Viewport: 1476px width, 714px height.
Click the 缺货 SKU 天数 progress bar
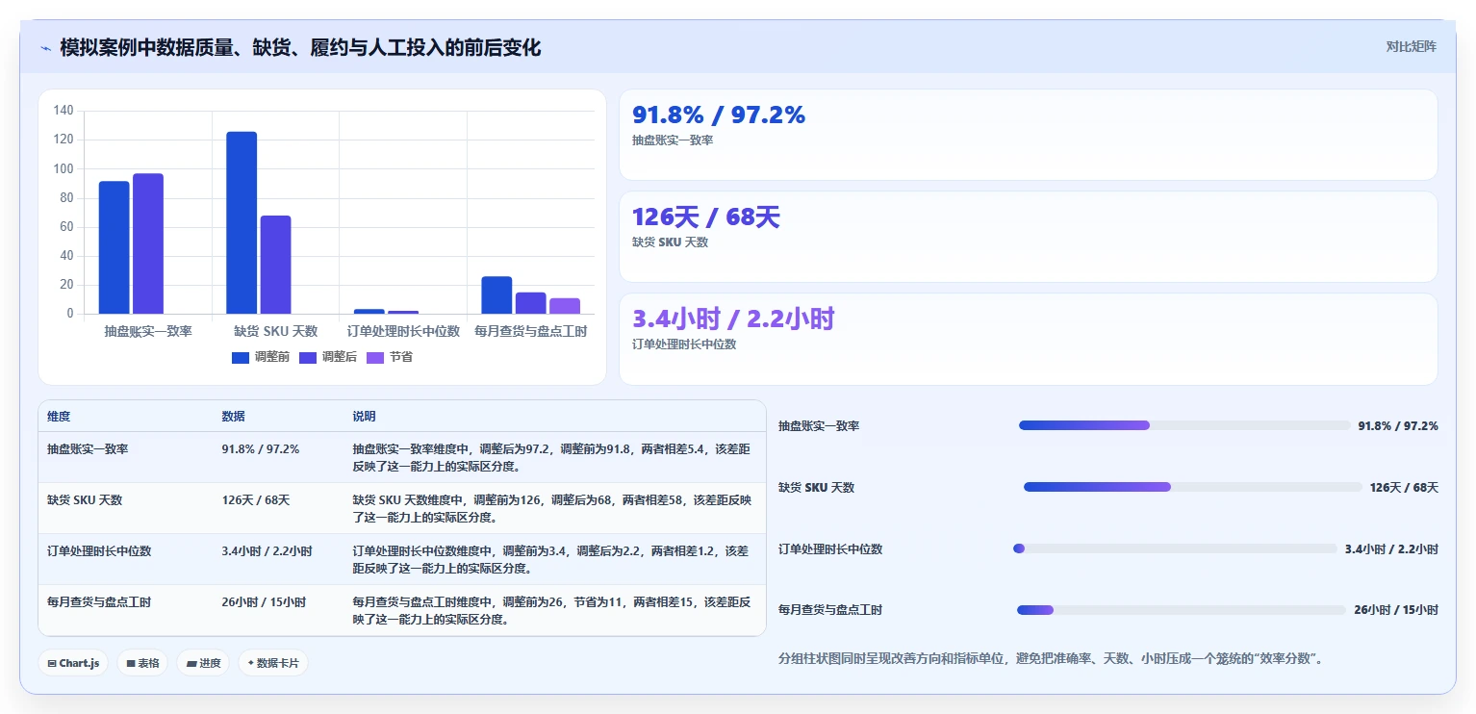click(x=1193, y=487)
